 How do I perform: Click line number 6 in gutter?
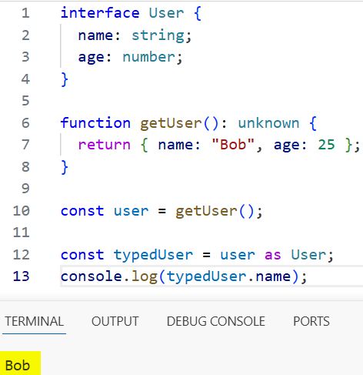(25, 123)
